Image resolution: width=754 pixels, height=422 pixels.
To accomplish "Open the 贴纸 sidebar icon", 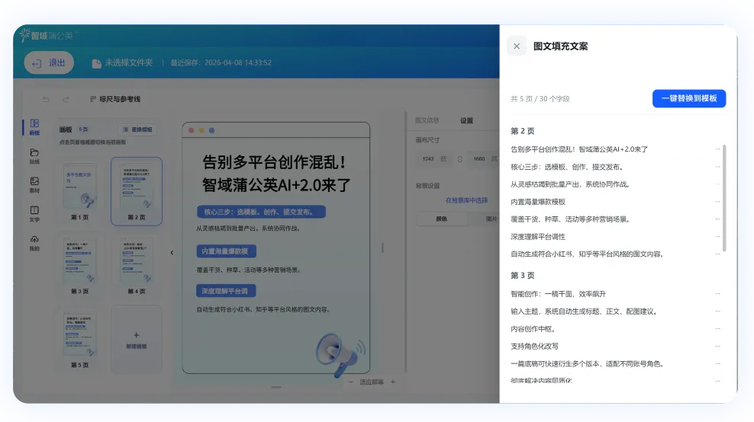I will [34, 156].
